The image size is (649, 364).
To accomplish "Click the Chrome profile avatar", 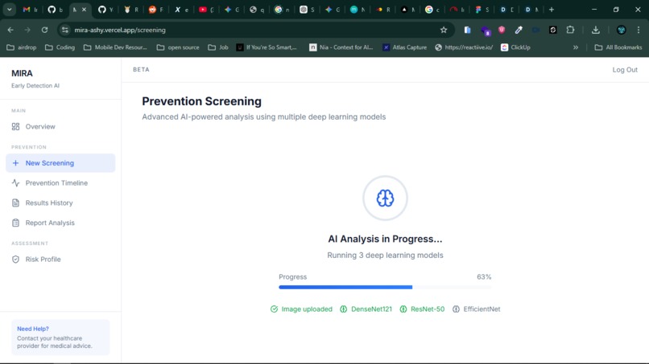I will click(621, 30).
